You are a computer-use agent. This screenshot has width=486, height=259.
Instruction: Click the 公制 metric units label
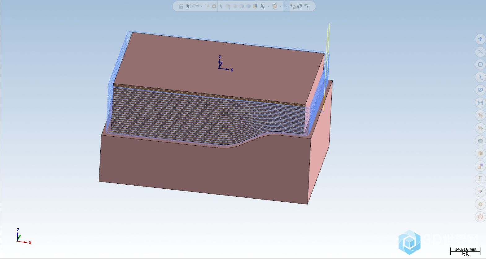(x=465, y=254)
